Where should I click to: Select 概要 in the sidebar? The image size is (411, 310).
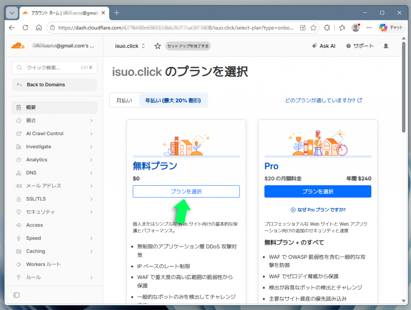pos(54,107)
